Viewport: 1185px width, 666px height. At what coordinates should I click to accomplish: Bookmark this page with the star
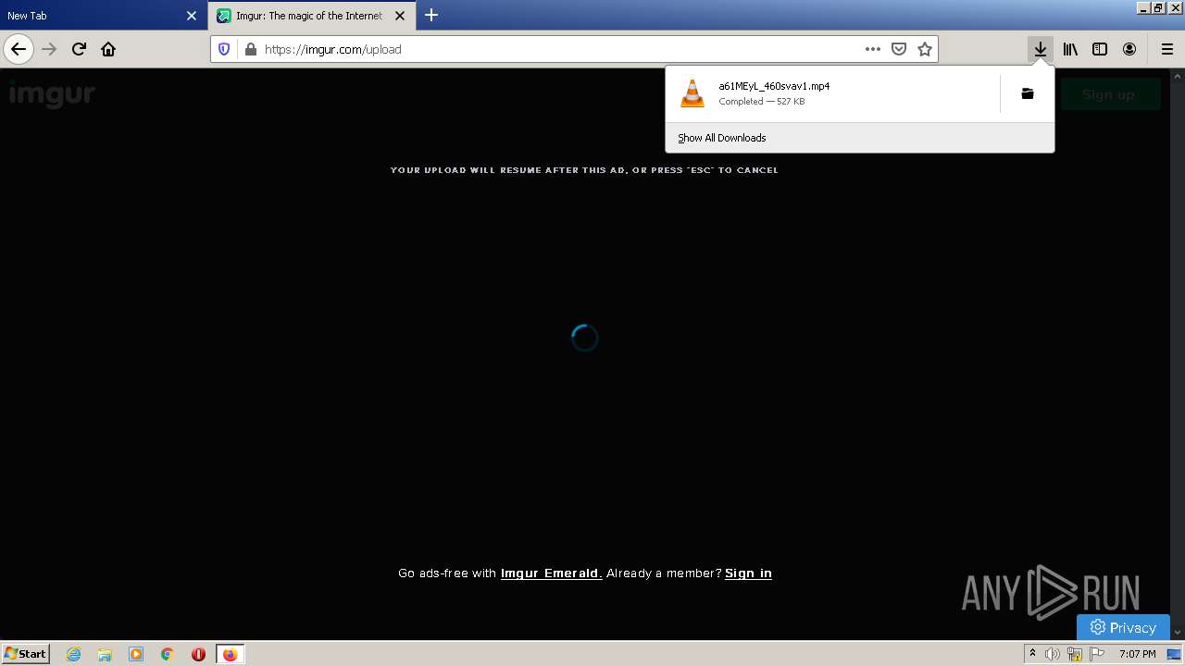925,49
